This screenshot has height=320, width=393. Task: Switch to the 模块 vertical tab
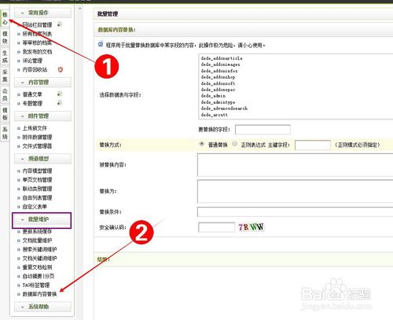click(x=5, y=38)
